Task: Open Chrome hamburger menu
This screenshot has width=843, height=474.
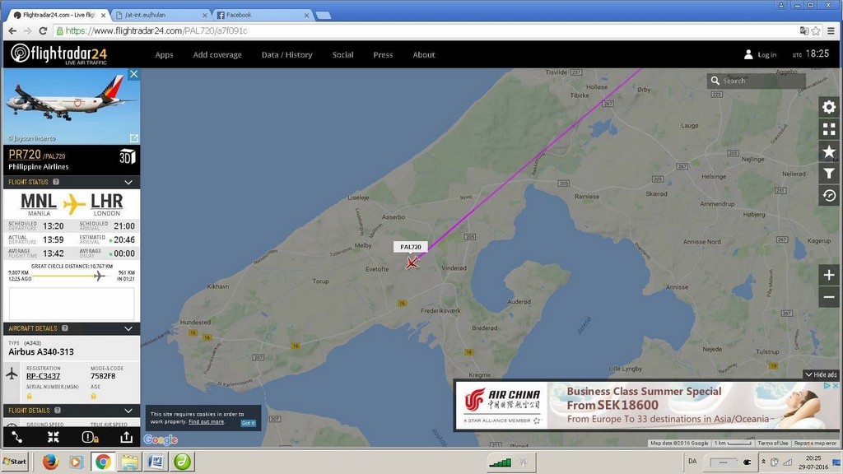Action: tap(831, 31)
